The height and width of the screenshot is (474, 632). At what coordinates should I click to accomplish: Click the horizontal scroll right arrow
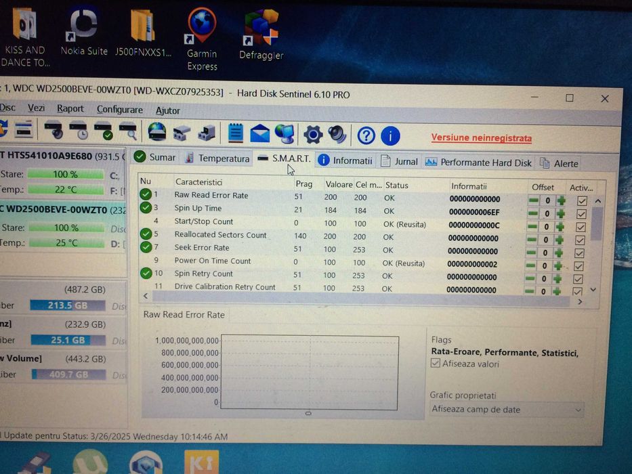[x=580, y=301]
